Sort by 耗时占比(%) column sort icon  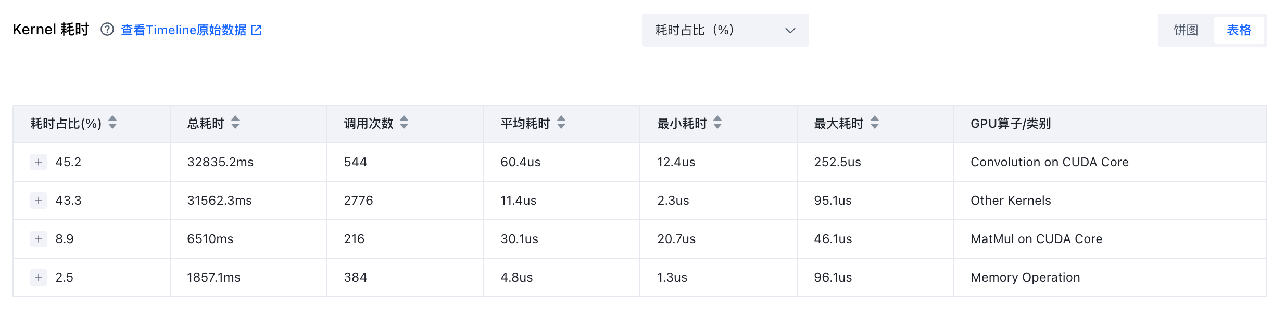(112, 123)
